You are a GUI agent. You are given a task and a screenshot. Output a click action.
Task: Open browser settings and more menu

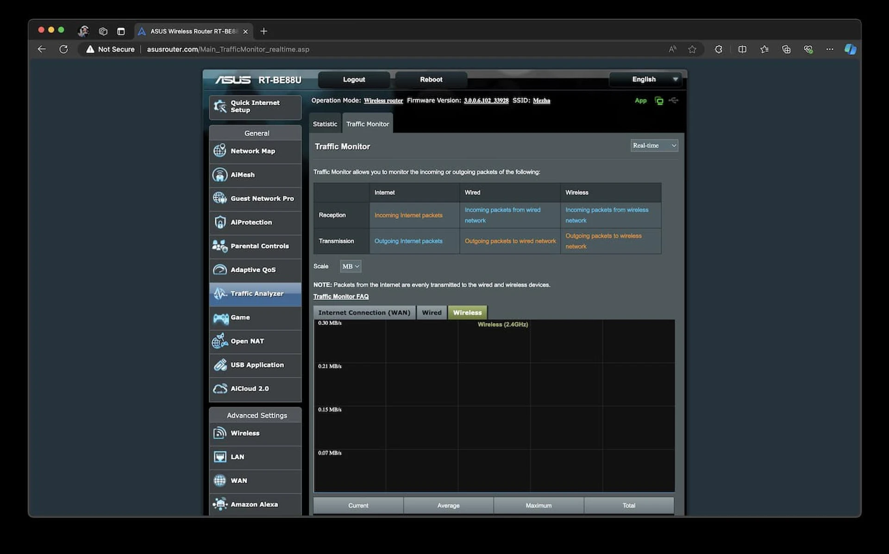tap(830, 49)
